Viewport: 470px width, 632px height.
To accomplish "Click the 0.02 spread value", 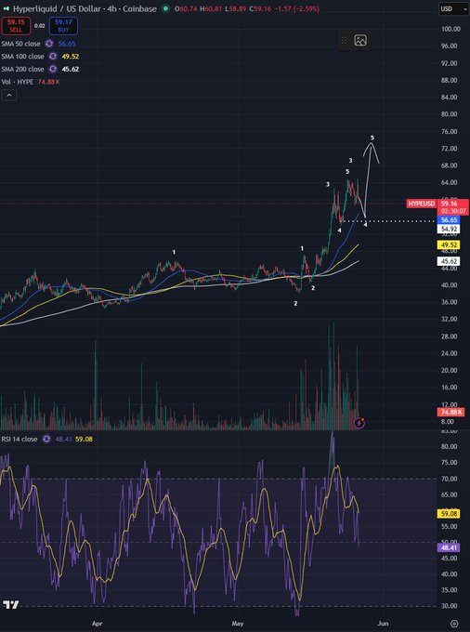I will point(39,26).
